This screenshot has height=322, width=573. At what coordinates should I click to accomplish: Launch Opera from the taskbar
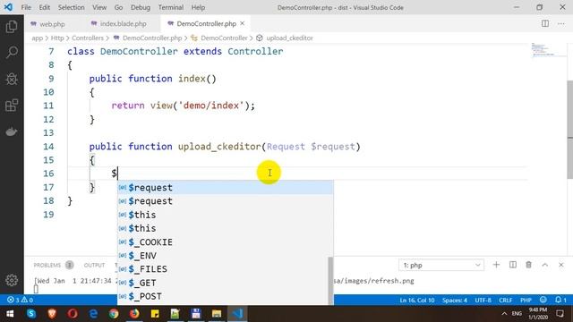(73, 314)
